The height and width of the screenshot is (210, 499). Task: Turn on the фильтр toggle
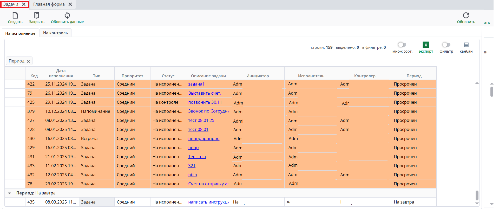tap(446, 45)
